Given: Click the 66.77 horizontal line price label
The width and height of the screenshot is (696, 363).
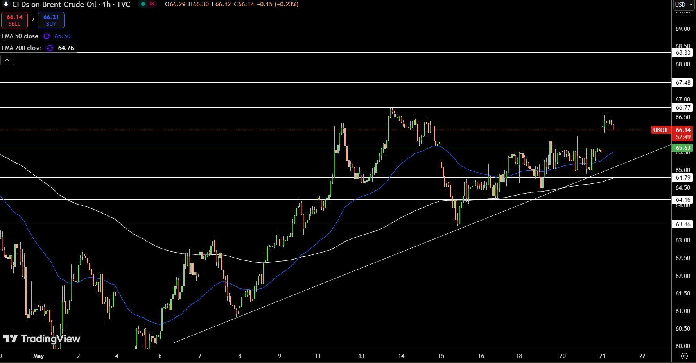Looking at the screenshot, I should tap(683, 108).
